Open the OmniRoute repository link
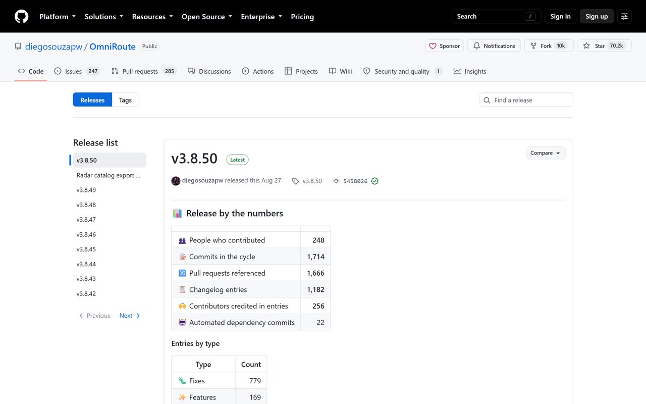 113,46
